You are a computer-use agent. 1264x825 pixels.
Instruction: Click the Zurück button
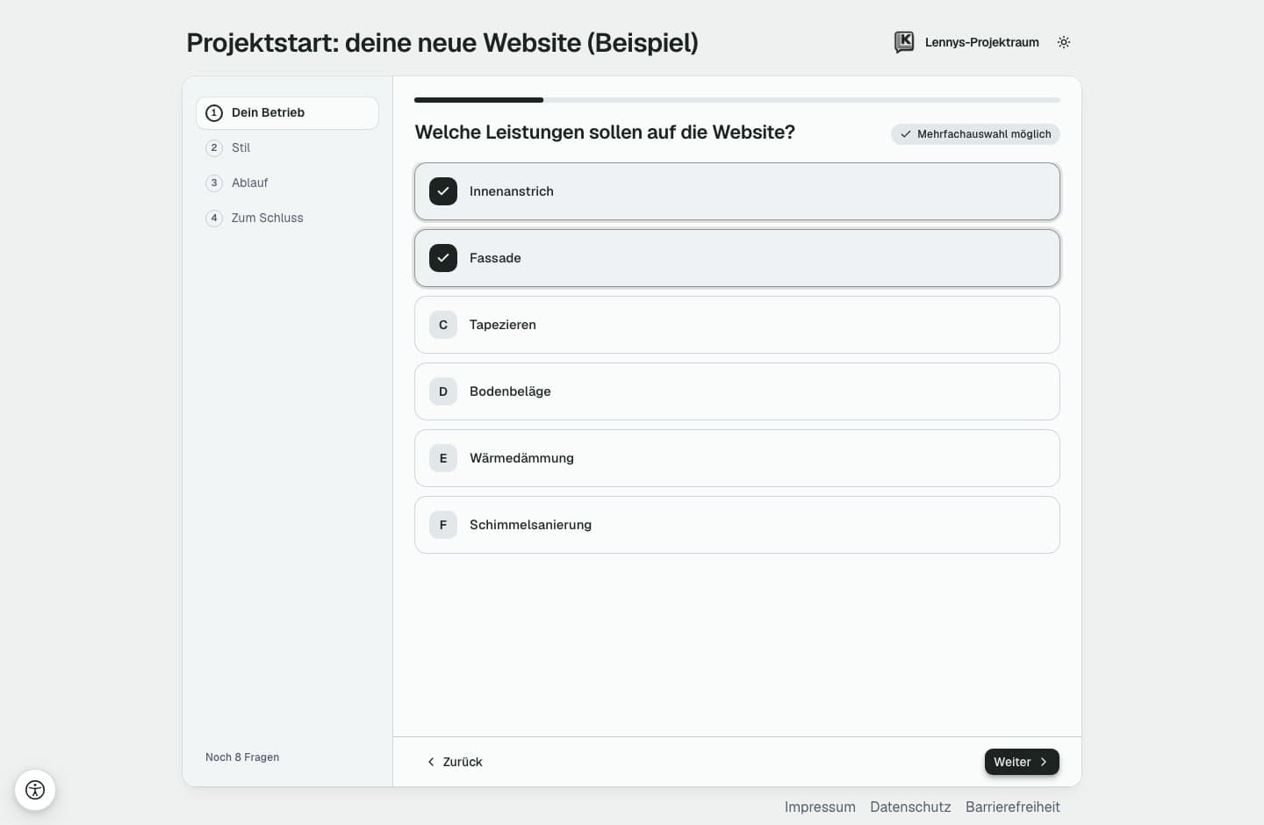pos(455,762)
